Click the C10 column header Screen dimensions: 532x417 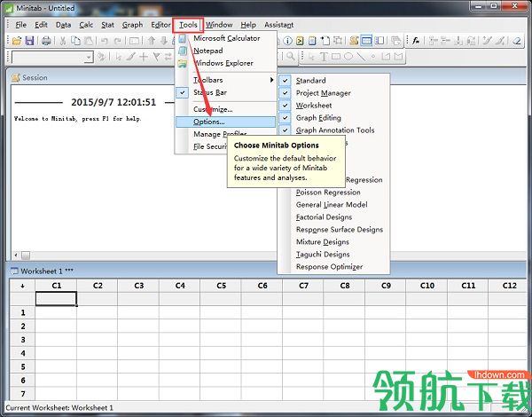click(426, 286)
